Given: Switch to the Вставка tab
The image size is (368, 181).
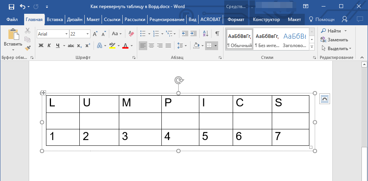Looking at the screenshot, I should pos(55,19).
